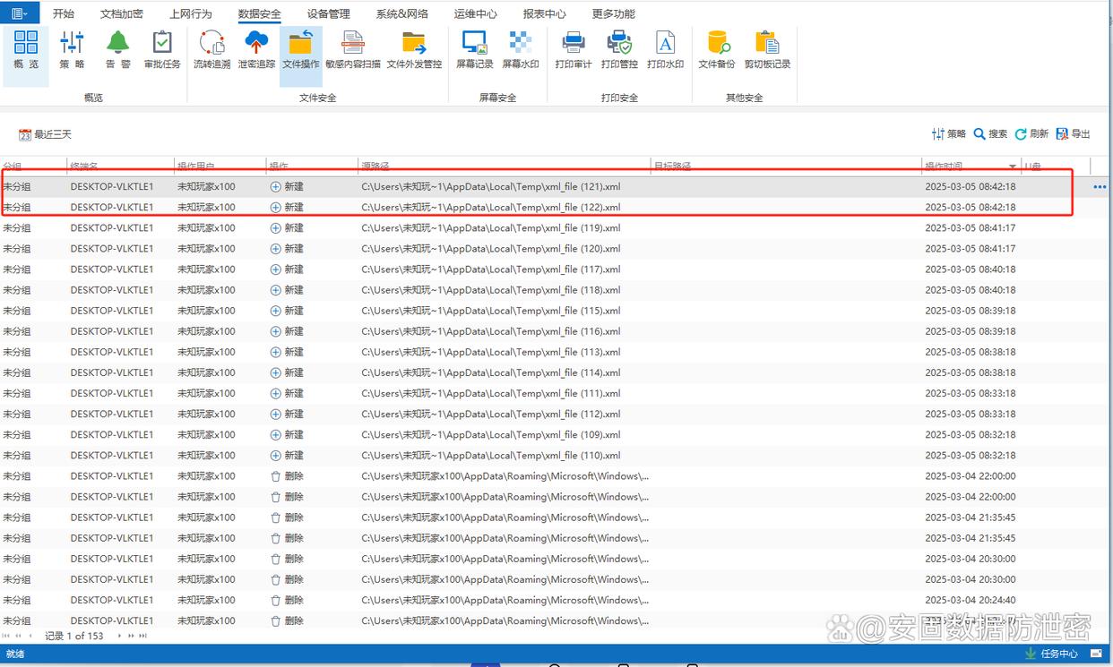
Task: Open the 任务中心 in status bar
Action: pos(1051,654)
